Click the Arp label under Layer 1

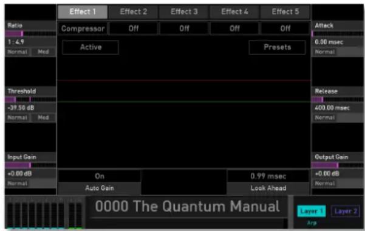pyautogui.click(x=312, y=223)
